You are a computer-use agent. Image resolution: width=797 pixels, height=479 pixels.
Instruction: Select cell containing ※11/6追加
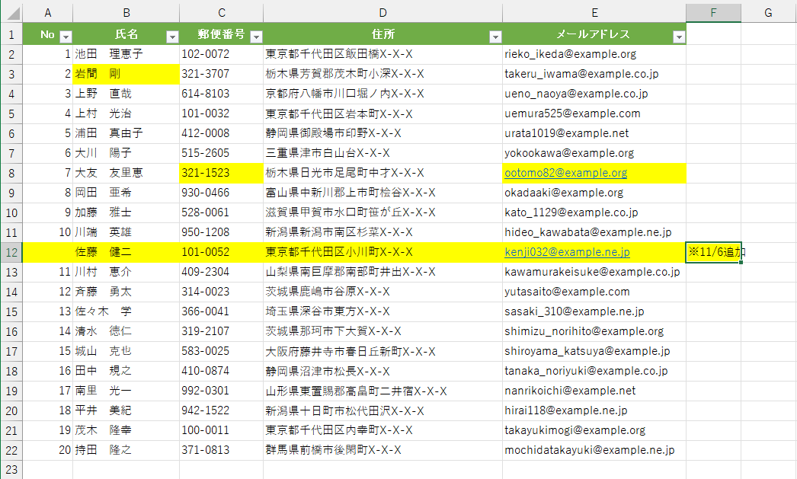coord(713,253)
